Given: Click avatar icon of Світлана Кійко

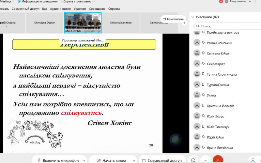Looking at the screenshot, I should pos(197,53).
